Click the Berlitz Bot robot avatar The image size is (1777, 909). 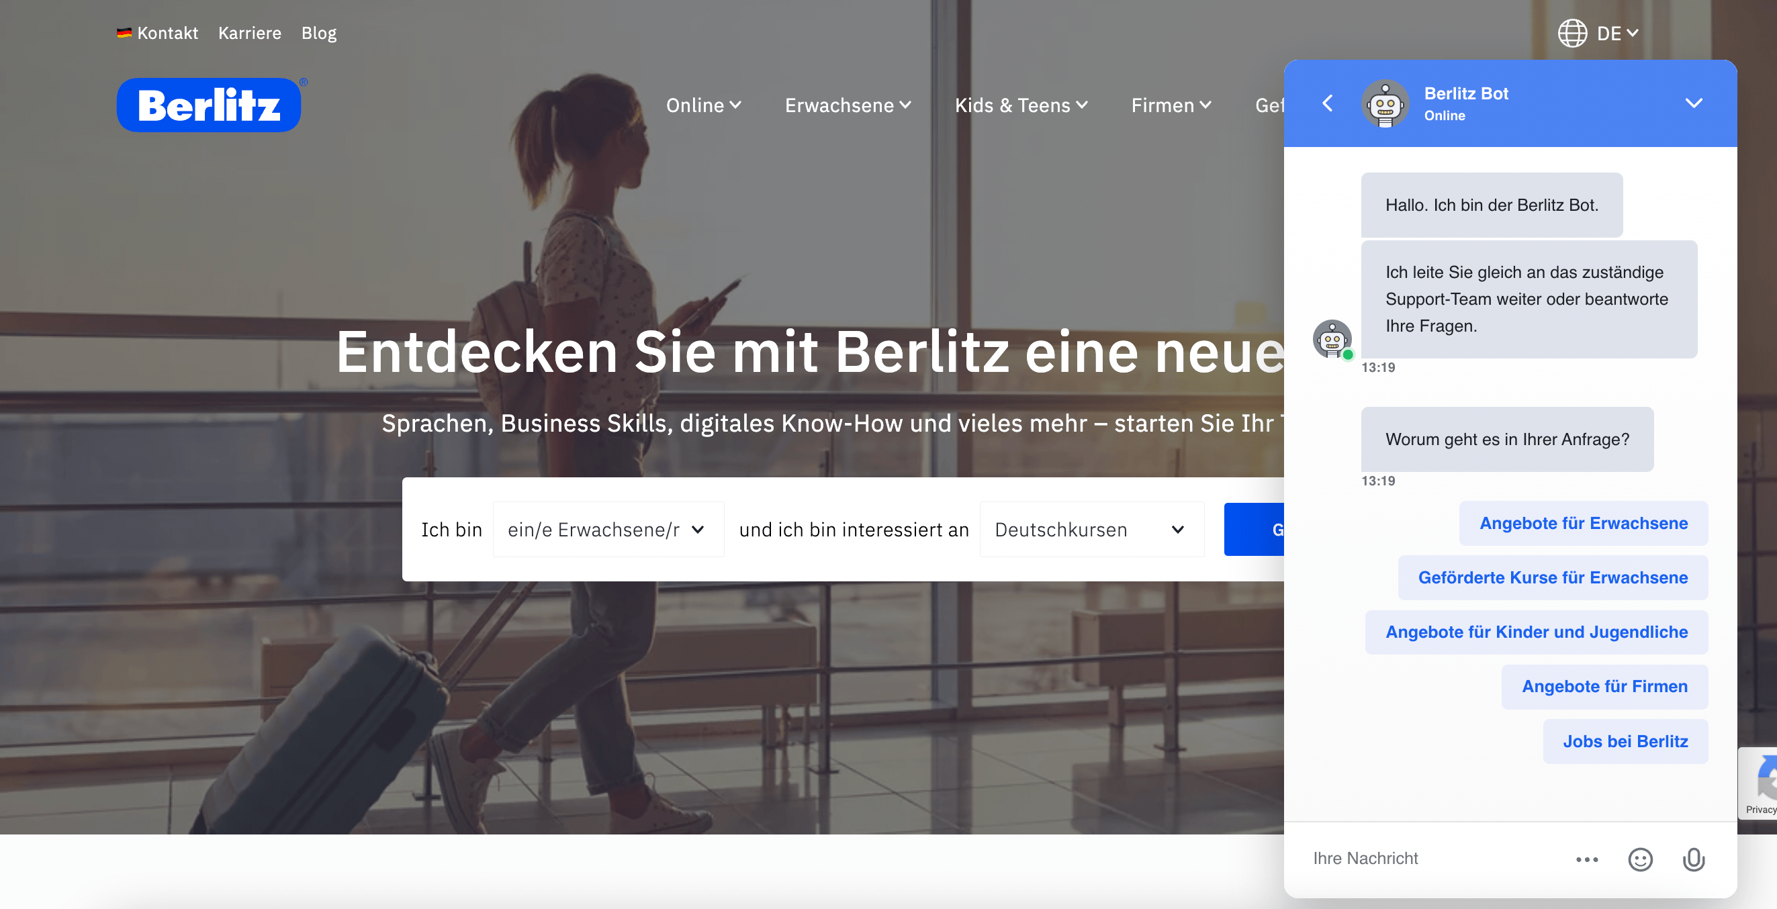1385,103
